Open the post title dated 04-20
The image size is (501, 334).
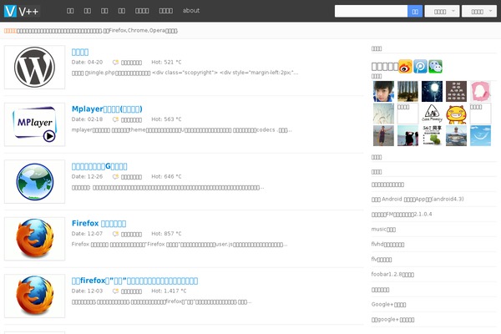pyautogui.click(x=80, y=52)
